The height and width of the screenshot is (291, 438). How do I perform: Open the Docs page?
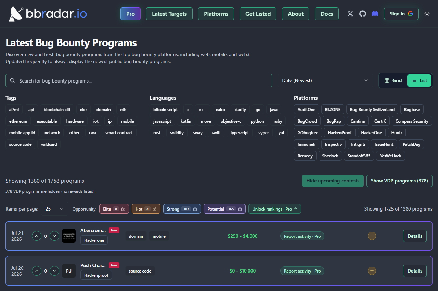327,14
